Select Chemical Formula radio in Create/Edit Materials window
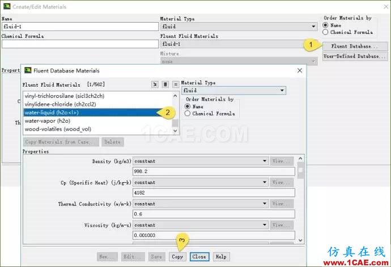Viewport: 391px width, 267px height. tap(325, 32)
